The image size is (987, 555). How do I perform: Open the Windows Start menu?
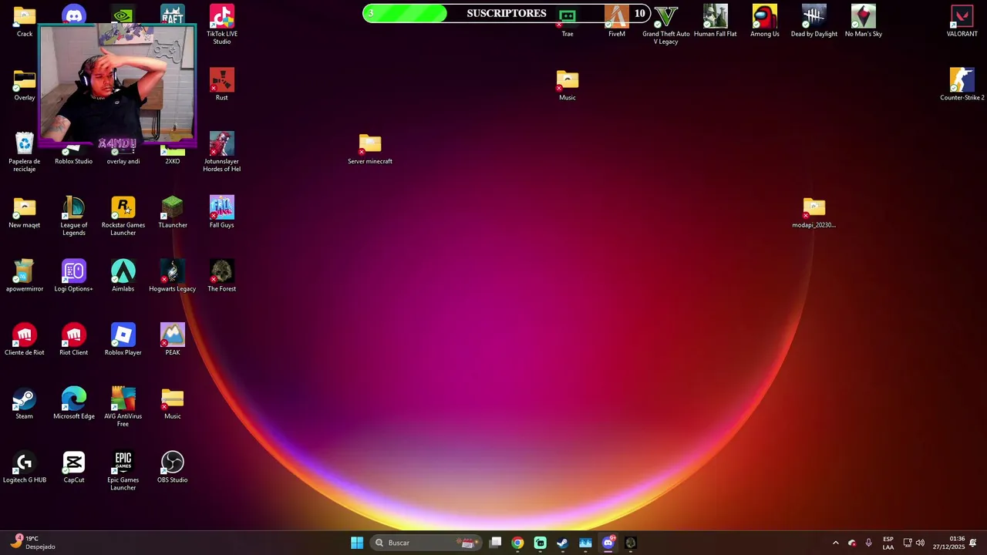pos(357,543)
